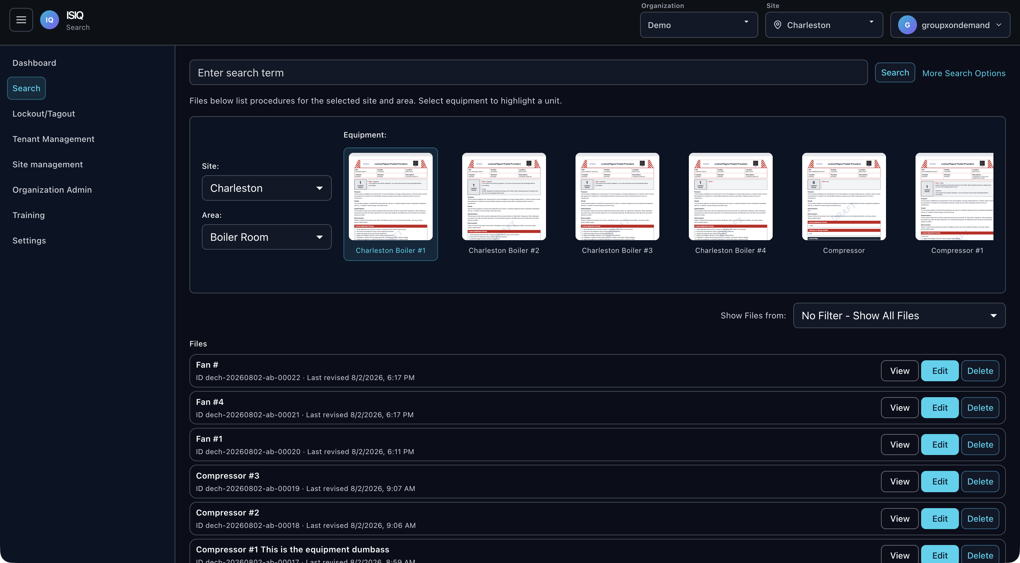Delete the Fan # file
The image size is (1020, 563).
[980, 371]
